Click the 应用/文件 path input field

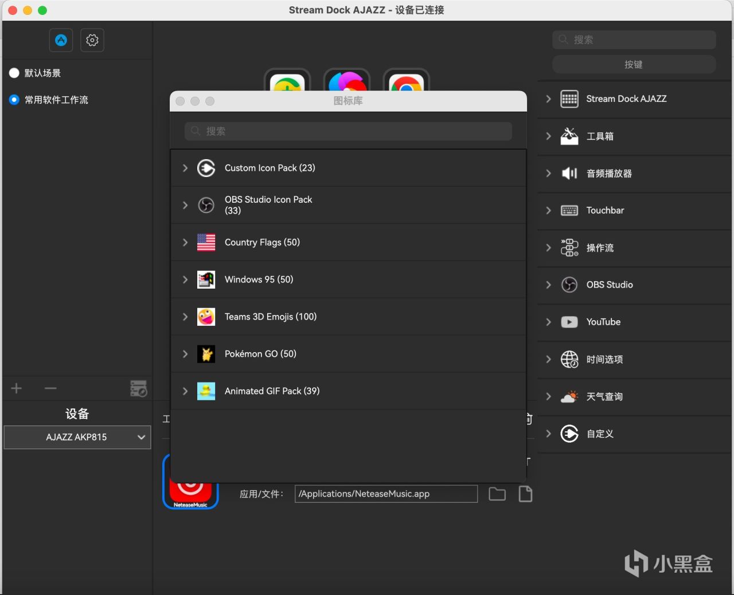386,494
